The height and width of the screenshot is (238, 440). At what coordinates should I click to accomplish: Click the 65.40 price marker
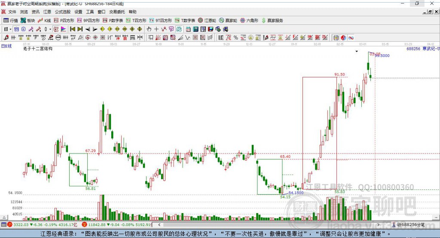(x=285, y=157)
